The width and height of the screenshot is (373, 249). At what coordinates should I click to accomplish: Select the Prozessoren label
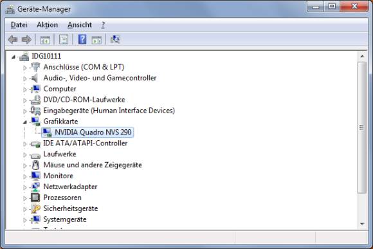coord(62,198)
